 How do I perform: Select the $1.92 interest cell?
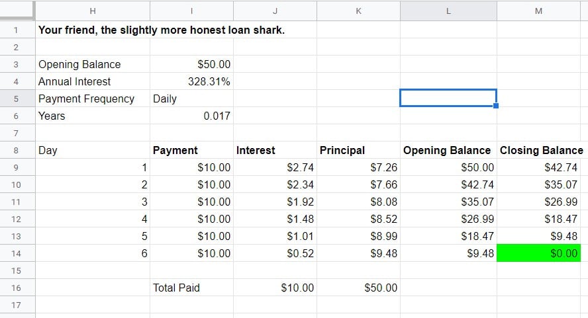point(275,202)
